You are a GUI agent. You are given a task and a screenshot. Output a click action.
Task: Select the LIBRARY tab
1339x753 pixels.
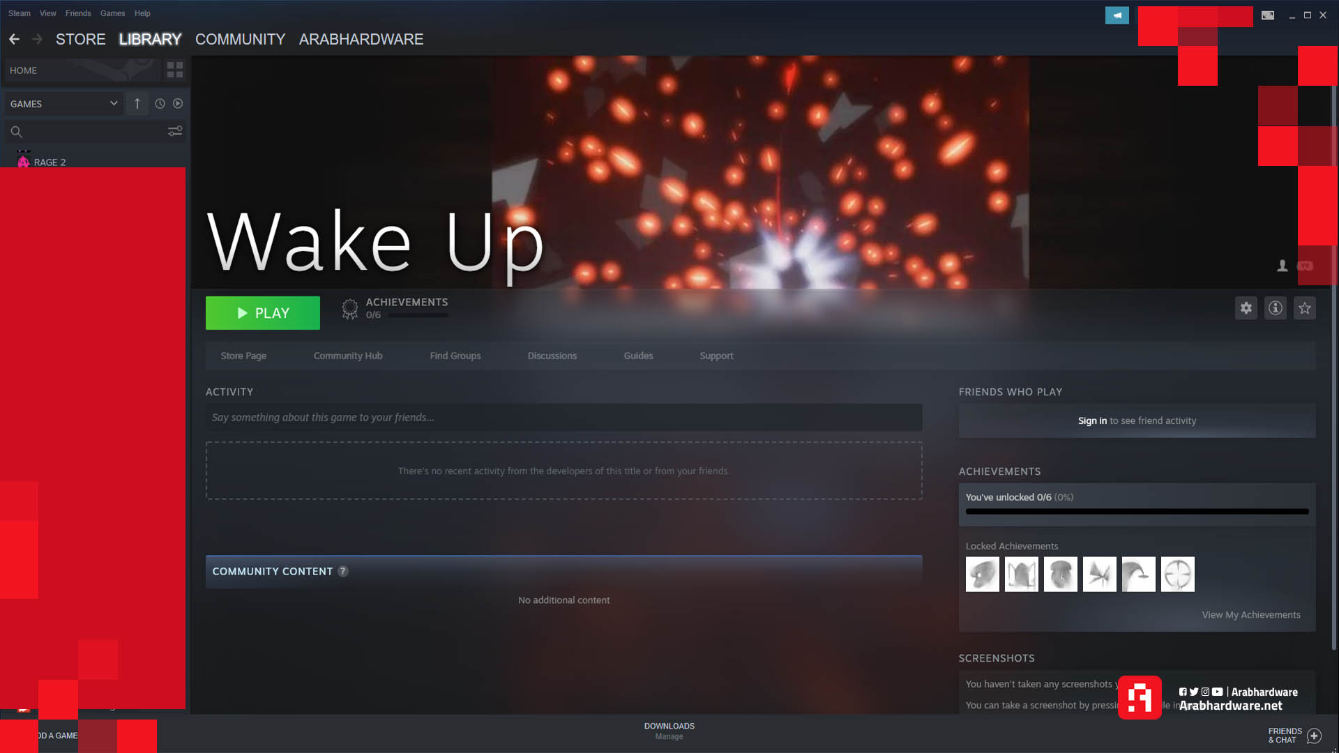pyautogui.click(x=150, y=39)
